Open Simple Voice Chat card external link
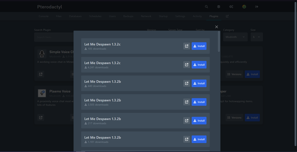Image resolution: width=297 pixels, height=152 pixels. 41,74
